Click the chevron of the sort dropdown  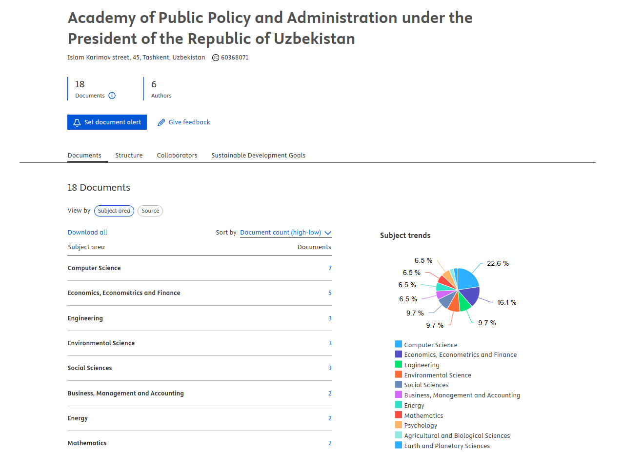[x=328, y=233]
